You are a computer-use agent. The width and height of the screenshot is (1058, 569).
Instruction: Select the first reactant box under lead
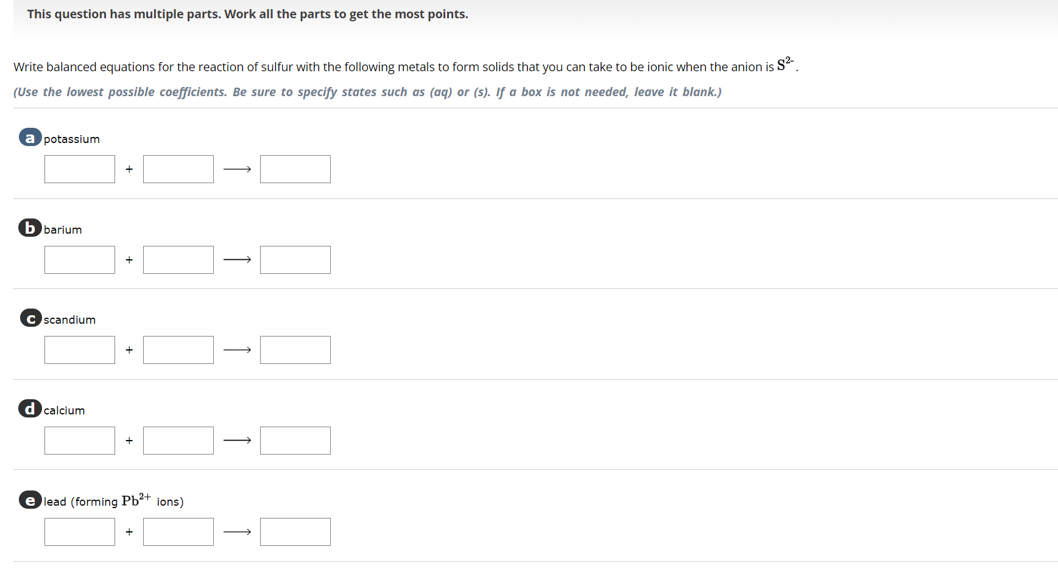79,531
